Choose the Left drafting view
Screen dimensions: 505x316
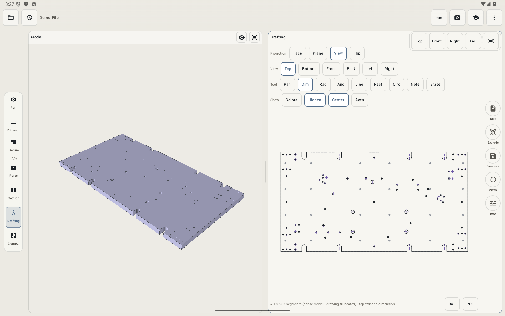(x=370, y=69)
